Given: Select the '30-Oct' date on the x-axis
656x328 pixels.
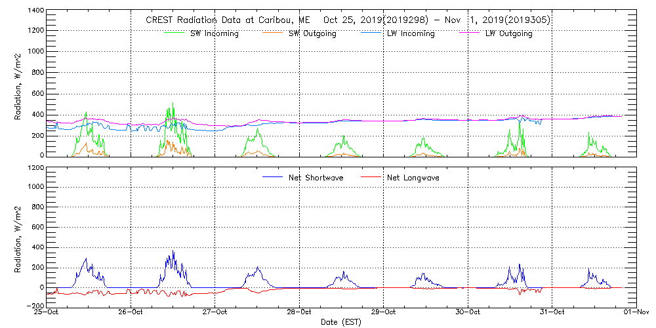Looking at the screenshot, I should click(468, 312).
